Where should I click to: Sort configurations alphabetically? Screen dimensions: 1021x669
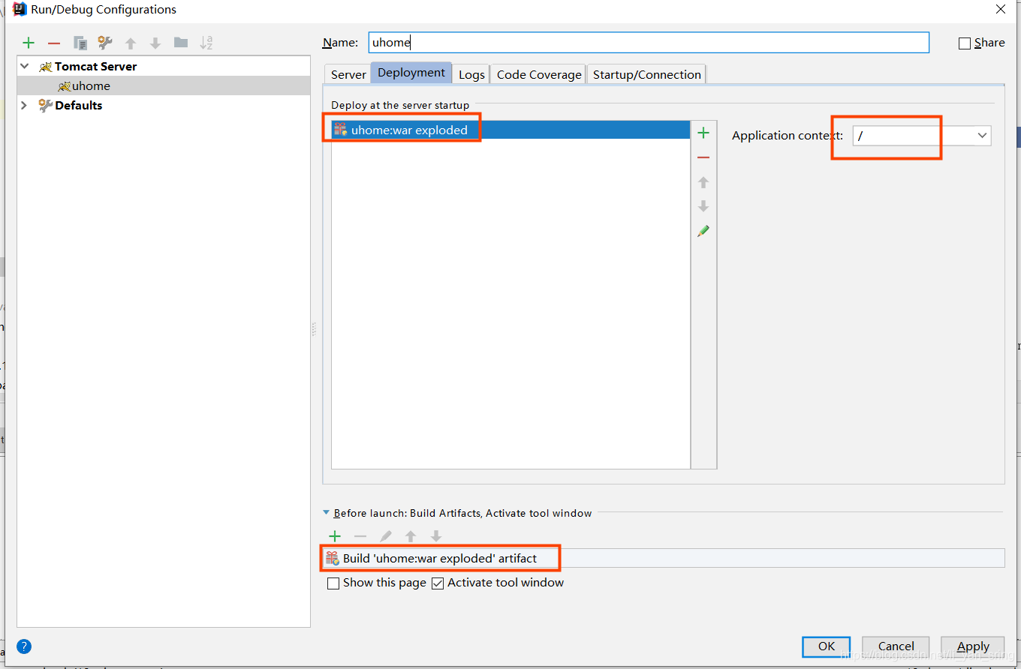[206, 43]
